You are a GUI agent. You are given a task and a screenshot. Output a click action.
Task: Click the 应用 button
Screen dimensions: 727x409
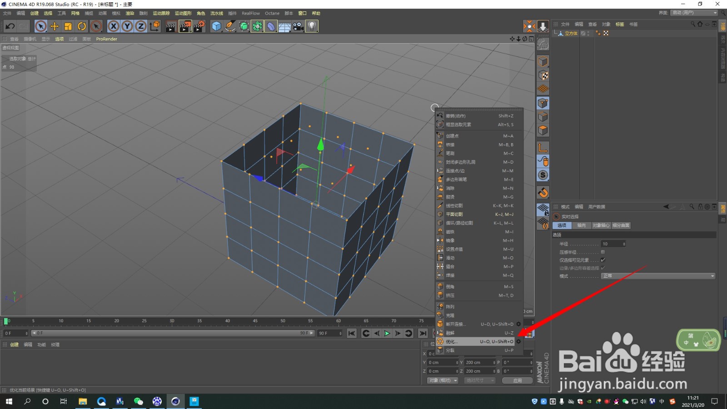coord(517,380)
